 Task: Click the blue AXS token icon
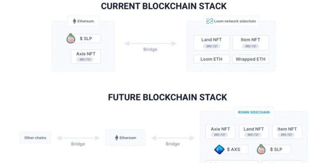pos(219,149)
